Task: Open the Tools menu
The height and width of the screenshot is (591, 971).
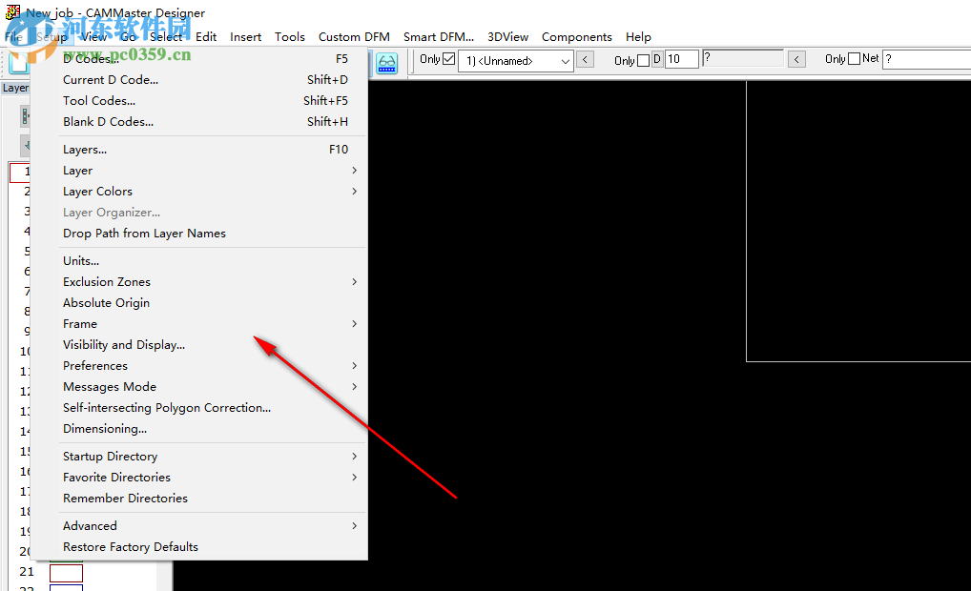Action: (289, 36)
